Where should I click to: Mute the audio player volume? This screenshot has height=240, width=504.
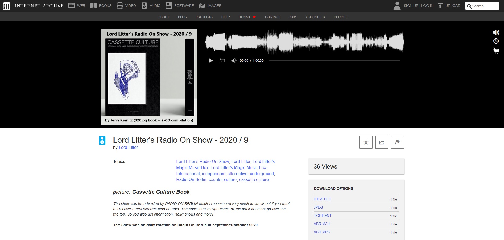pos(234,61)
